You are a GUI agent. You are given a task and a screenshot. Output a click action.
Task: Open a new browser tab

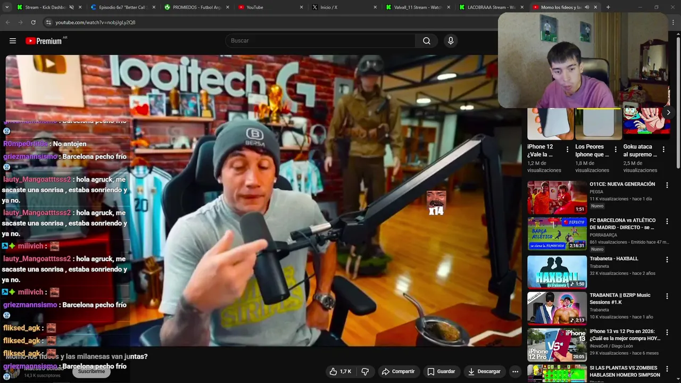pyautogui.click(x=608, y=7)
